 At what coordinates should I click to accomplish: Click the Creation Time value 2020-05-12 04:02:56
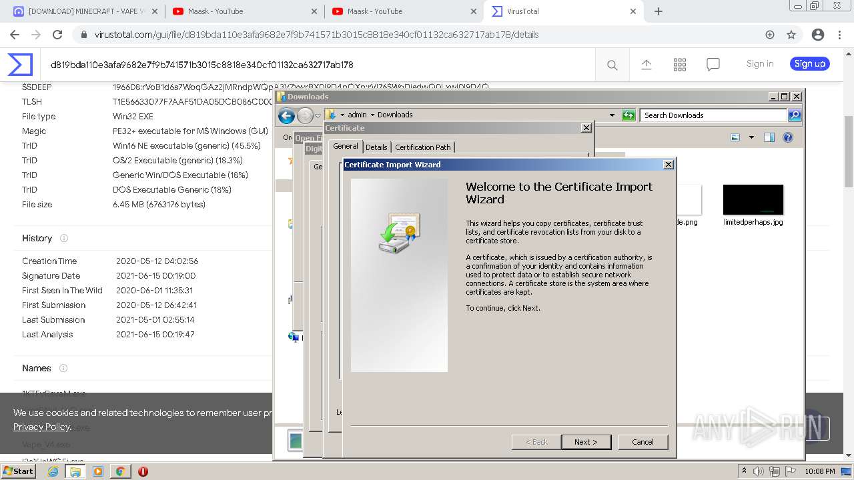[x=157, y=261]
